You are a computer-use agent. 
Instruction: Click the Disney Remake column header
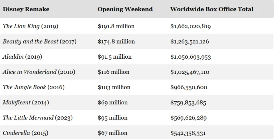point(26,9)
